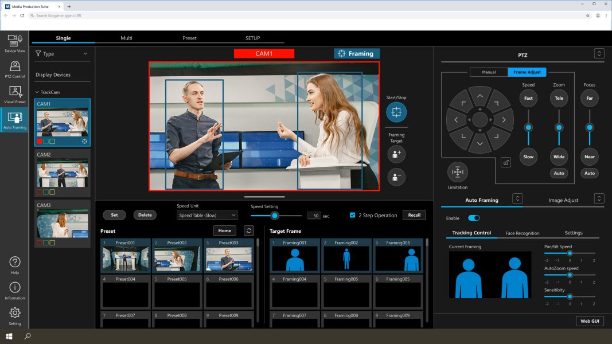Click the Web GUI button

click(590, 320)
